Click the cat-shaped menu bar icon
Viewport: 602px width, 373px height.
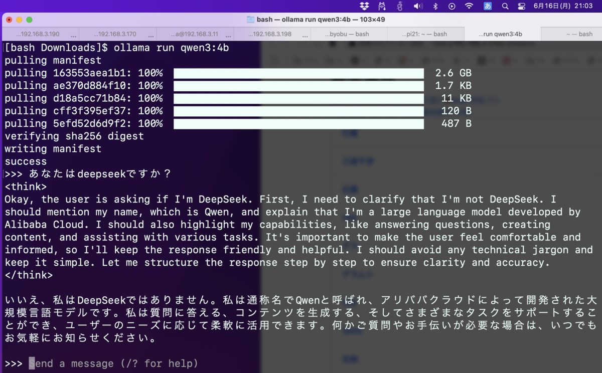coord(382,6)
